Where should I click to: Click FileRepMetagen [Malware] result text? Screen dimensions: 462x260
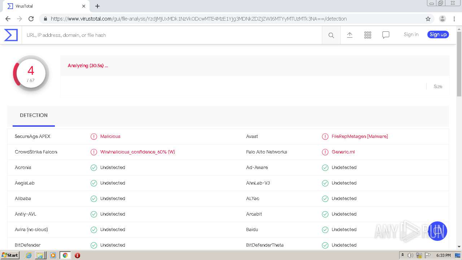360,136
